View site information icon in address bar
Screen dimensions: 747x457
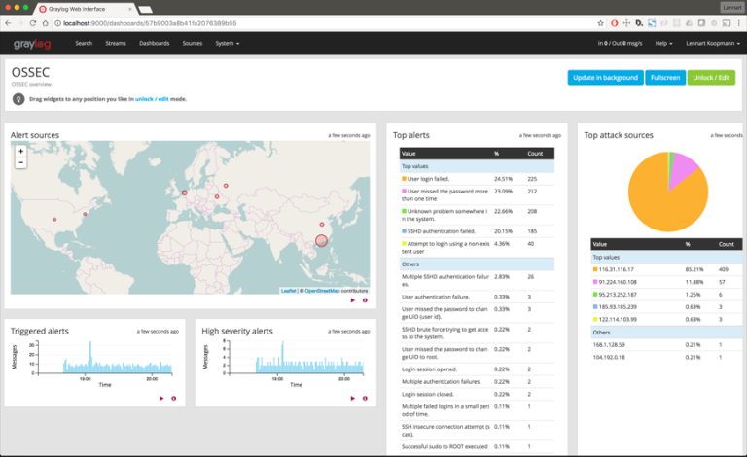click(57, 23)
